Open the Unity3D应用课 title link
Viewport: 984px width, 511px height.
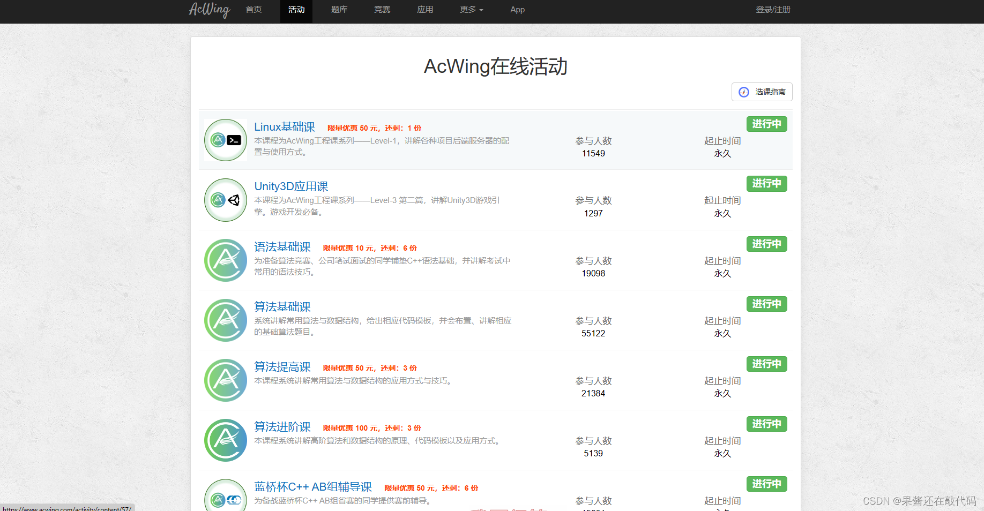pyautogui.click(x=291, y=186)
